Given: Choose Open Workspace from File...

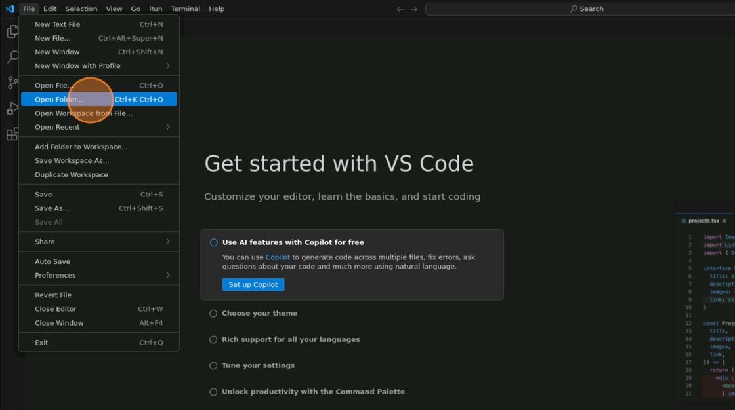Looking at the screenshot, I should coord(99,113).
